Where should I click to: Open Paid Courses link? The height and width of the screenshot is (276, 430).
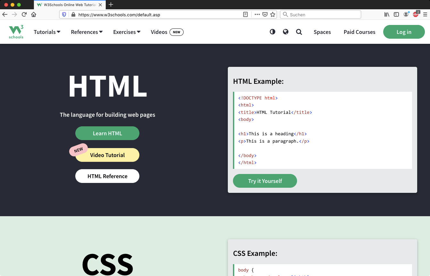(x=360, y=32)
